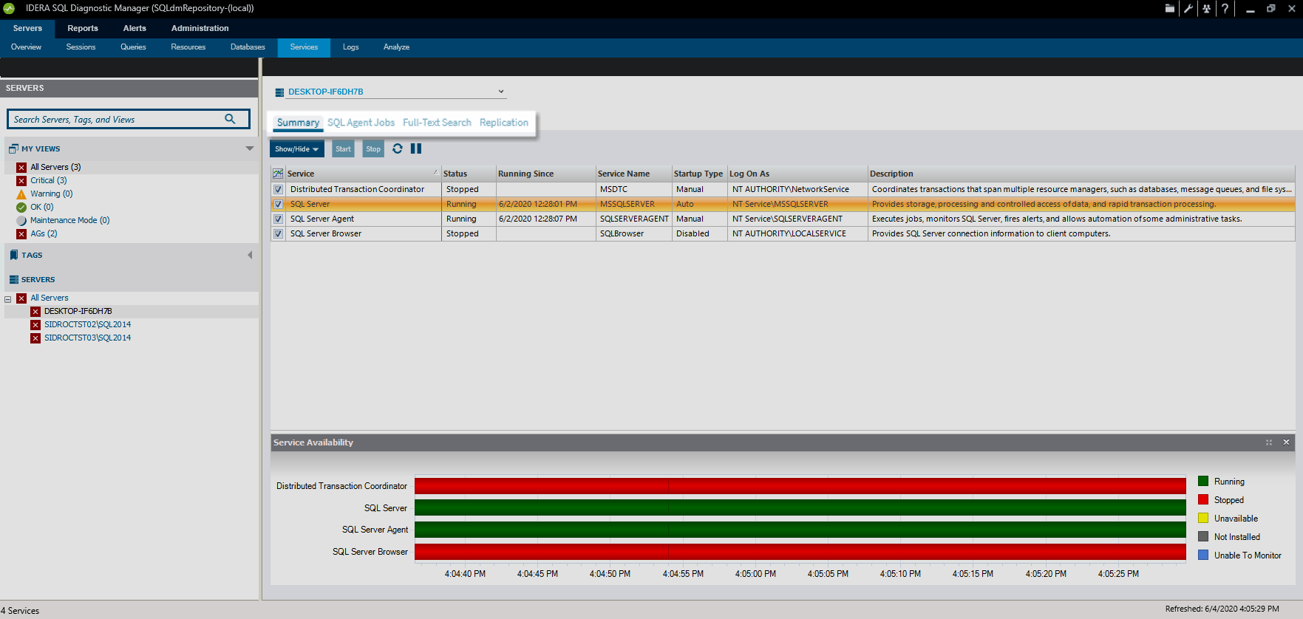Click the pin icon on the Service Availability panel
The width and height of the screenshot is (1303, 619).
[1269, 442]
